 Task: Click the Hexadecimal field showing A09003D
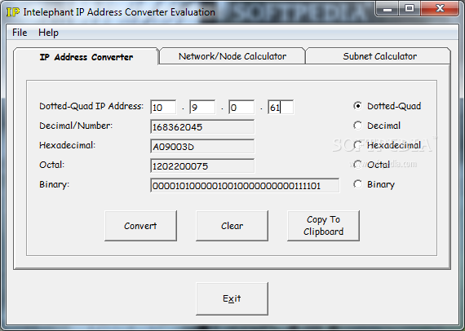coord(202,147)
